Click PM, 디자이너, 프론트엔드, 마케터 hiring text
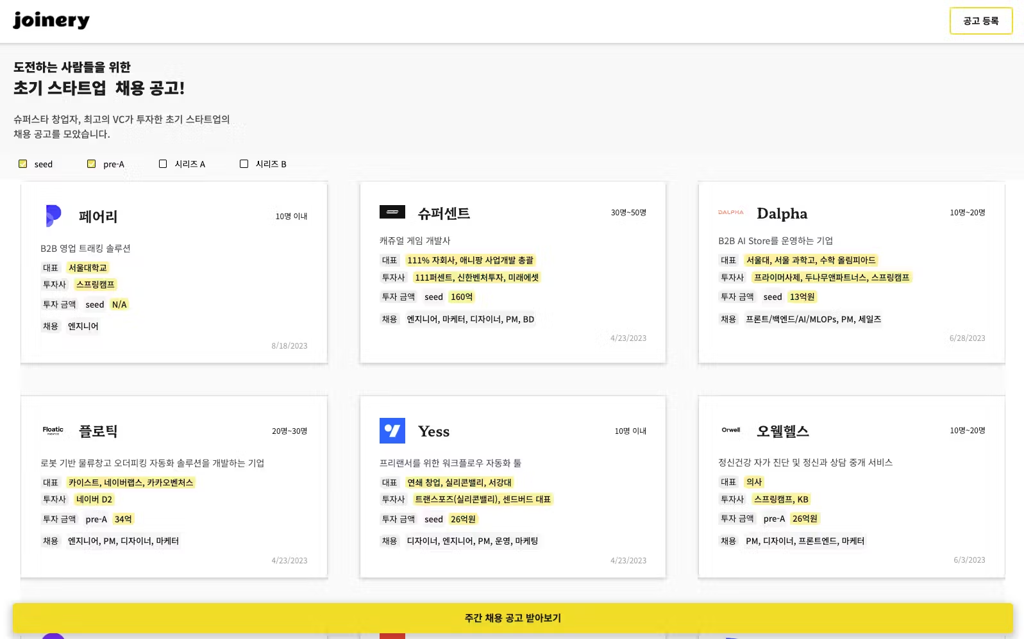This screenshot has height=639, width=1024. pos(805,541)
